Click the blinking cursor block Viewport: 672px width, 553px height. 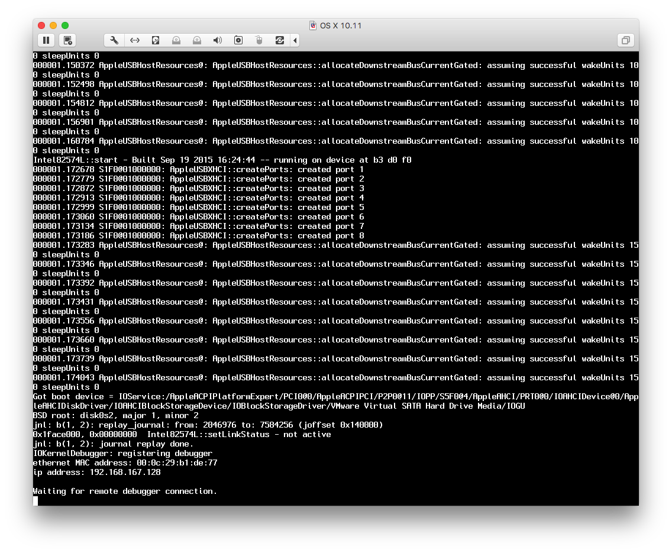pos(35,501)
